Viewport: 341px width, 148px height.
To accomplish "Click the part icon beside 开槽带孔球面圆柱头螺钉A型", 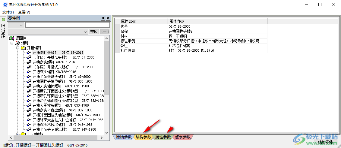I will 29,91.
